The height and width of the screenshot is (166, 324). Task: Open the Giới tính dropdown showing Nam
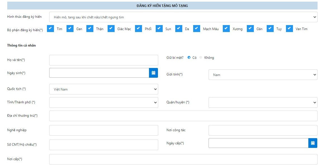[263, 75]
